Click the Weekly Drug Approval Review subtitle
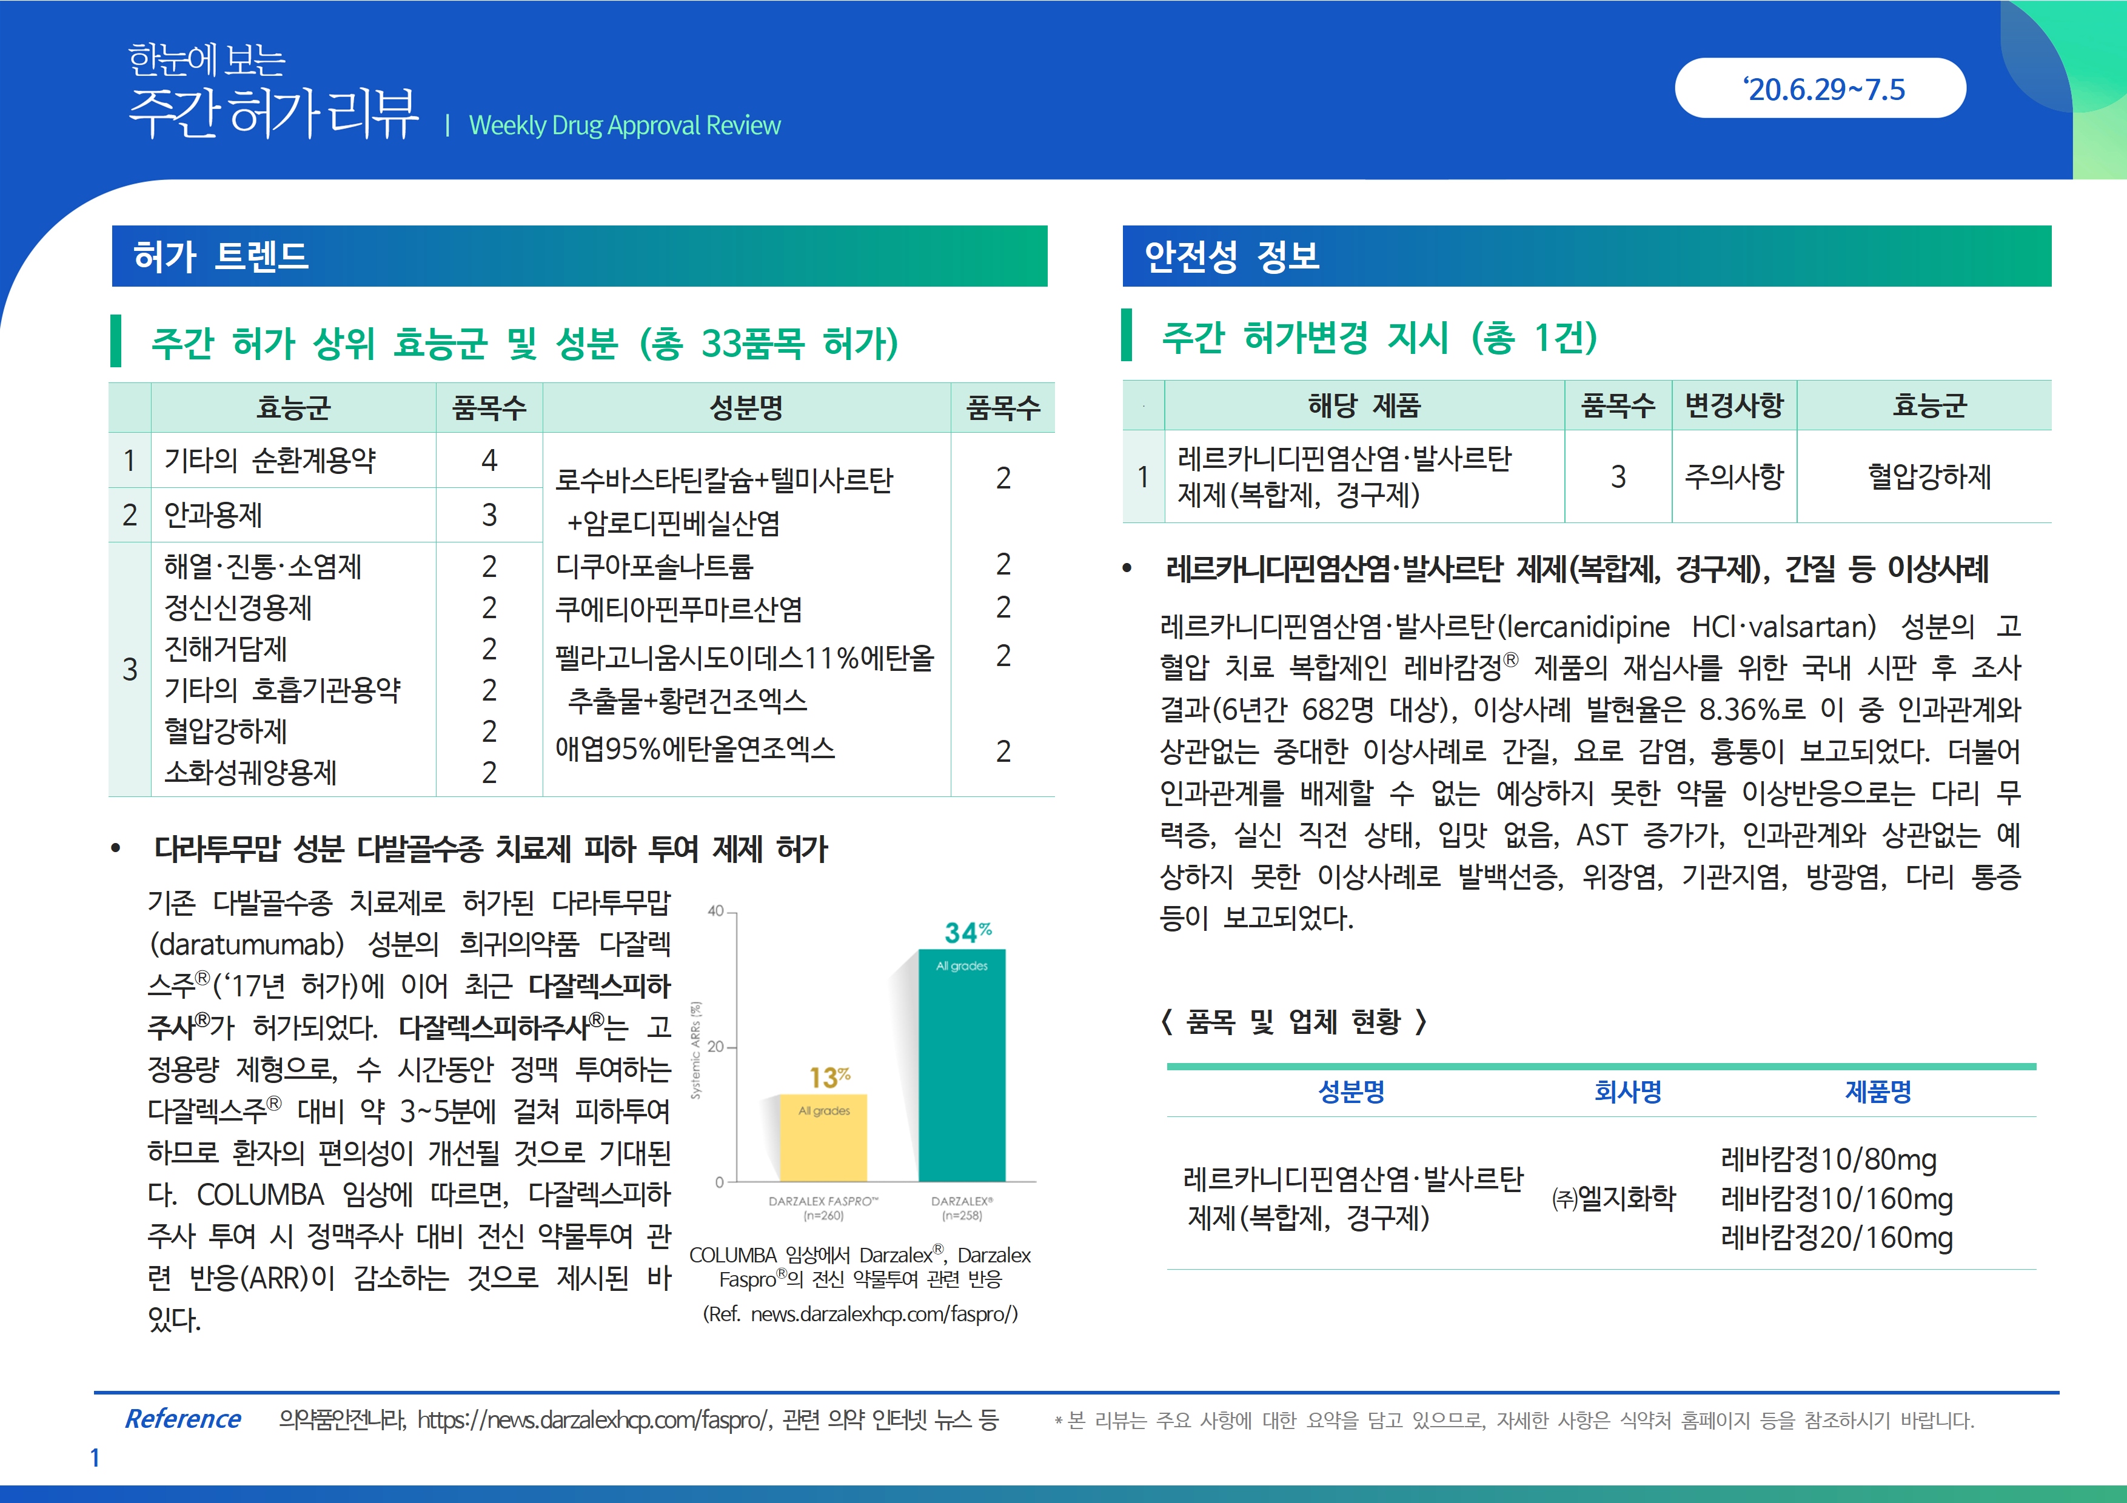Viewport: 2127px width, 1503px height. pyautogui.click(x=625, y=125)
